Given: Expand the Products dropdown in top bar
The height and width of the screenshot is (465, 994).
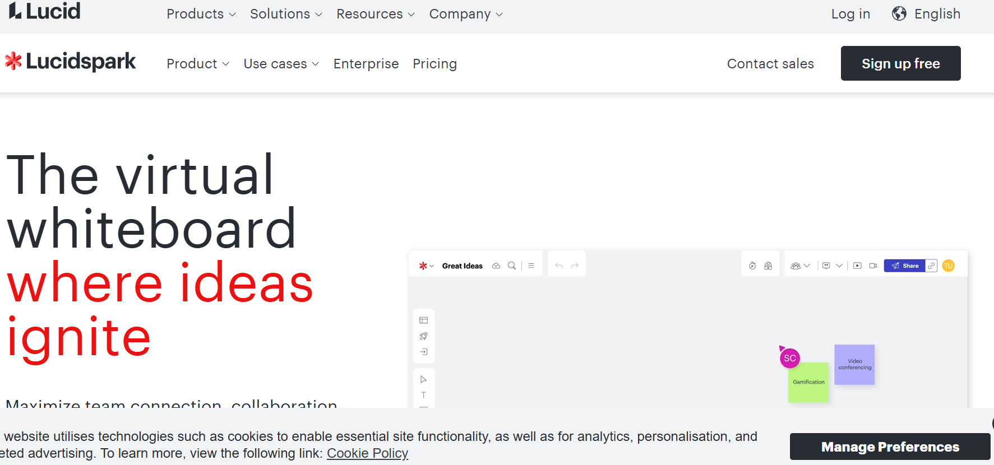Looking at the screenshot, I should (x=201, y=14).
